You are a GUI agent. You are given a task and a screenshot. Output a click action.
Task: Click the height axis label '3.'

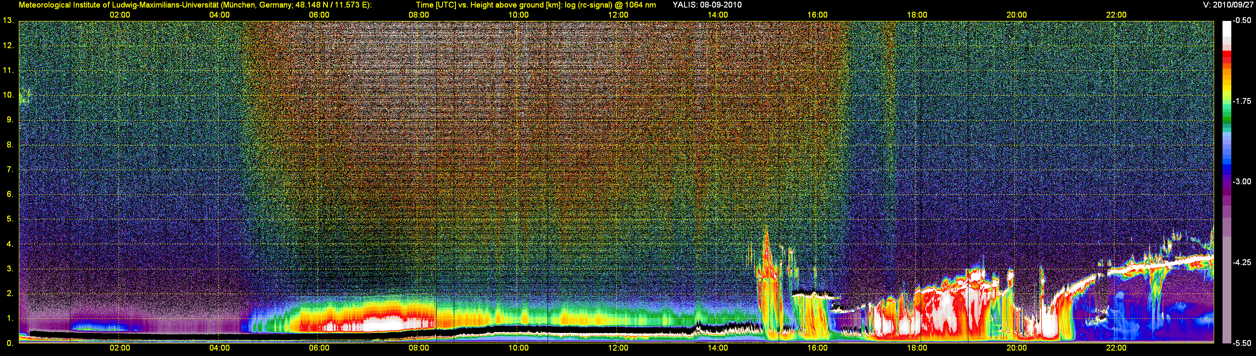pos(10,269)
